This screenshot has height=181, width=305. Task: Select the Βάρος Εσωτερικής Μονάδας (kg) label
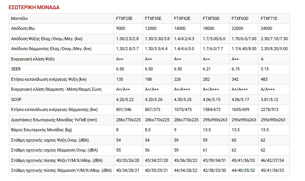[x=41, y=130]
